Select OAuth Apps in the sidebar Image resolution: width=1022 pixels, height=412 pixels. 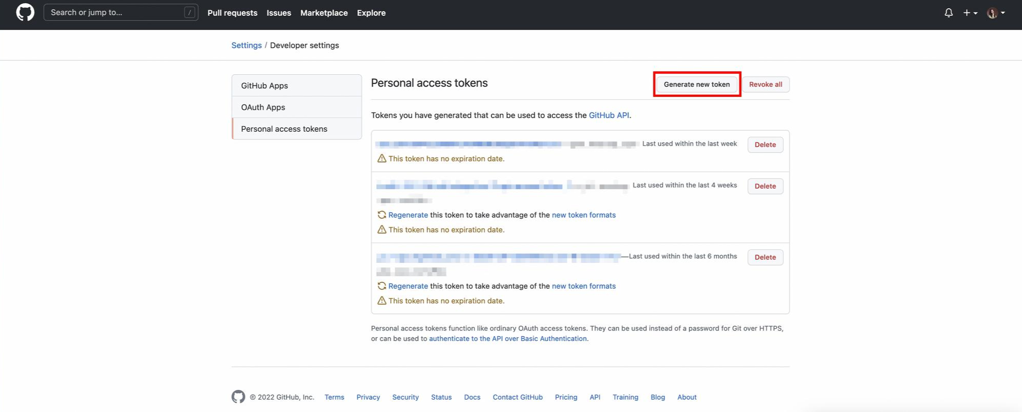tap(297, 107)
